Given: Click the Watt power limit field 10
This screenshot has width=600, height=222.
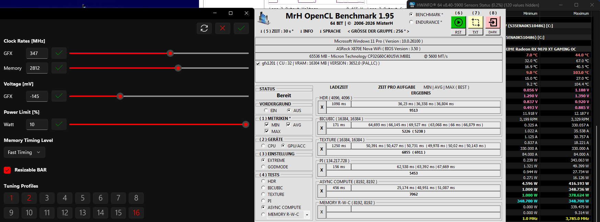Looking at the screenshot, I should coord(37,124).
